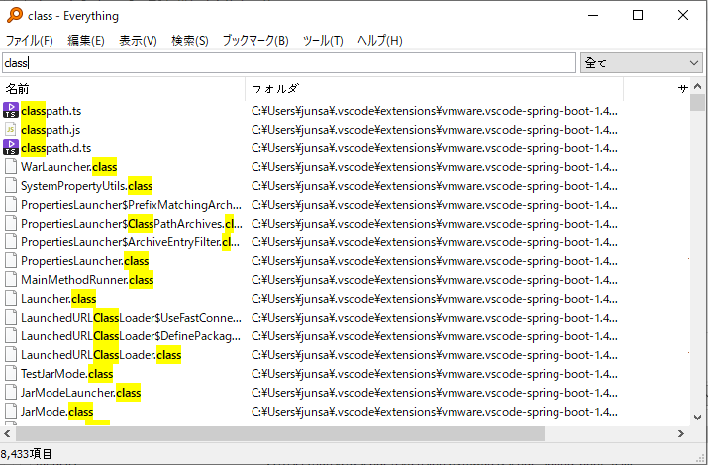Sort results by the 名前 column header
This screenshot has height=465, width=708.
click(x=123, y=89)
